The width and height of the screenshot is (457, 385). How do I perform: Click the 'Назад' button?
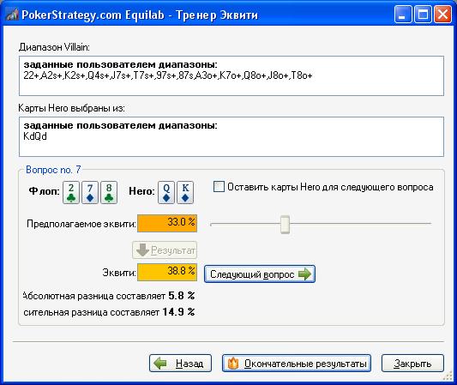180,364
